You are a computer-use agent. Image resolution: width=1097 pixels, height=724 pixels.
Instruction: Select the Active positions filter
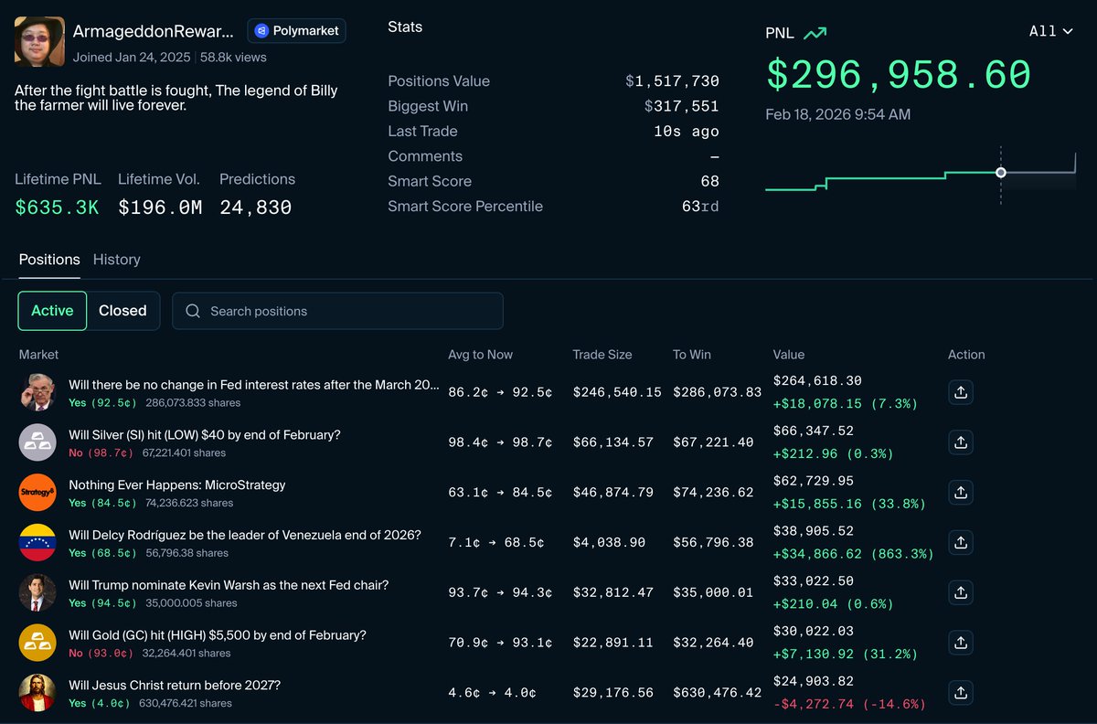point(51,311)
